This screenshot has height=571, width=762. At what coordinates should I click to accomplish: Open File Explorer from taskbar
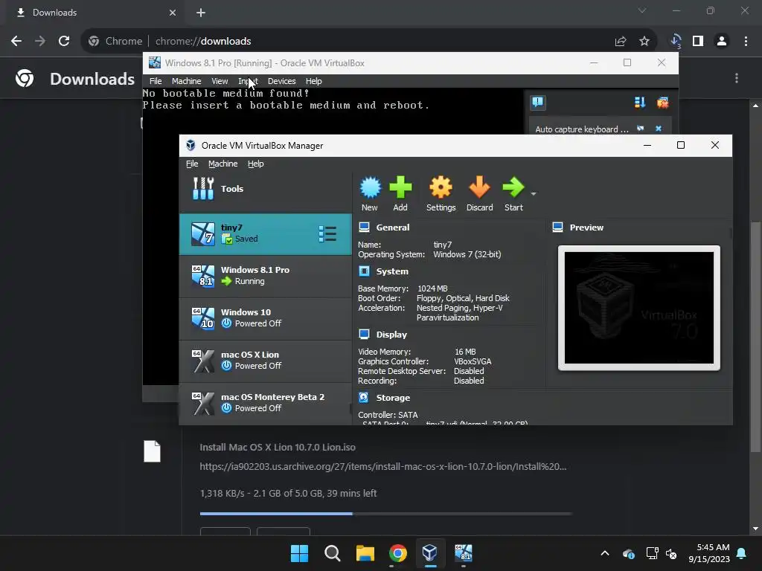click(365, 553)
